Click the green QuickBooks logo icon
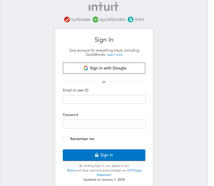 point(95,19)
